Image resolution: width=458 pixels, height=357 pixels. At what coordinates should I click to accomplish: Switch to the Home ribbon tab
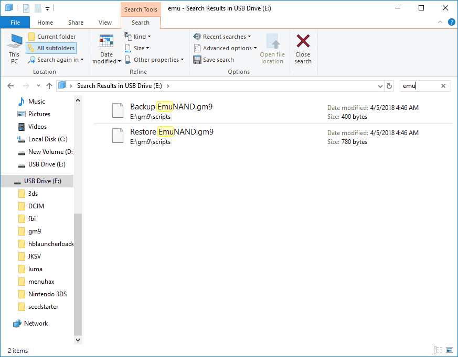coord(45,23)
